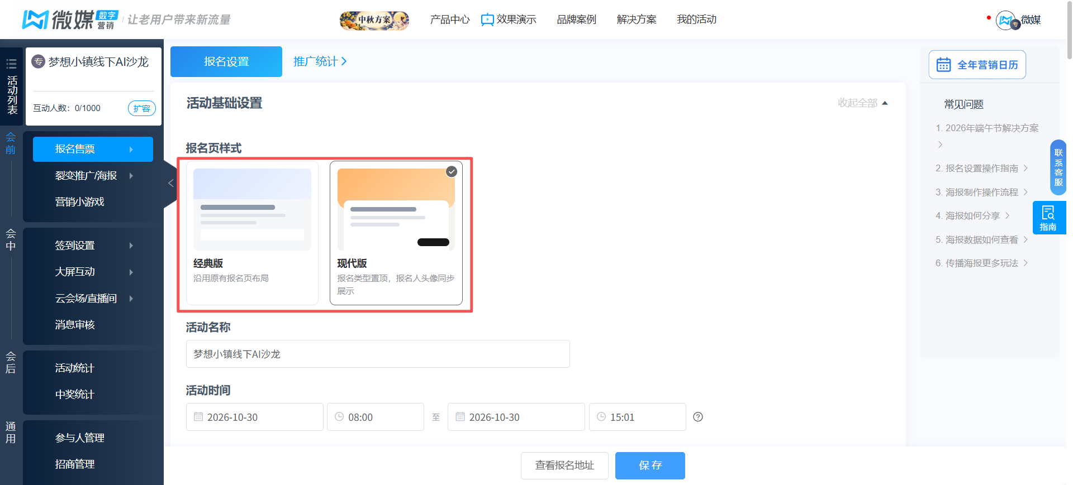This screenshot has height=485, width=1073.
Task: Open 产品中心 menu
Action: (x=450, y=20)
